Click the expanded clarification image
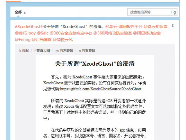186x140 pixels. [95, 97]
